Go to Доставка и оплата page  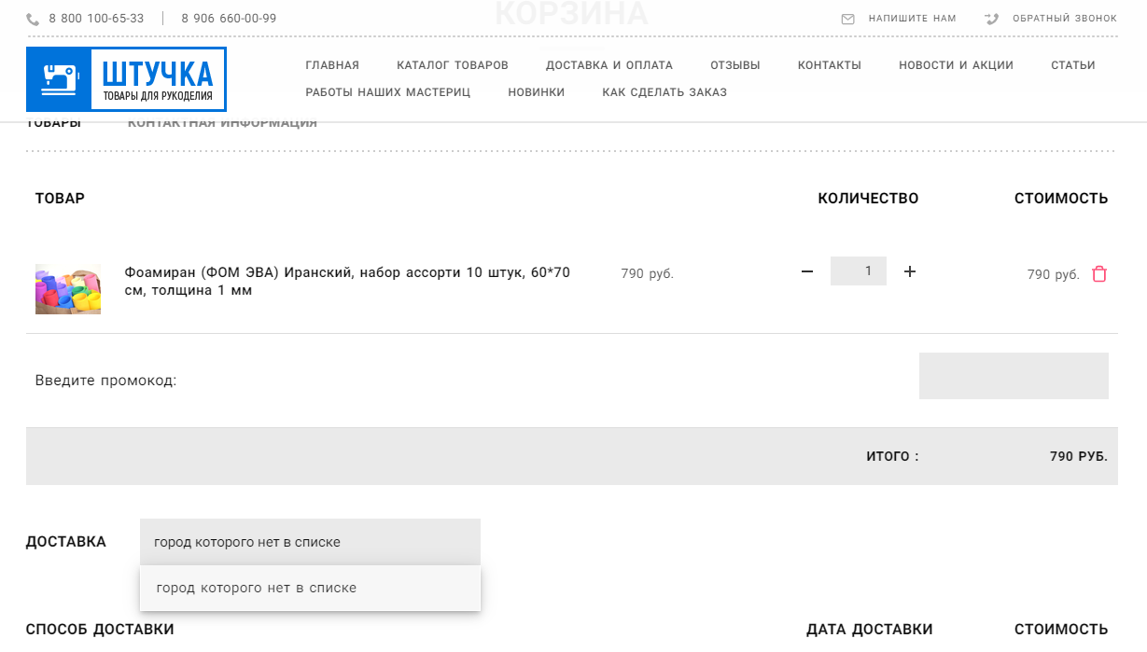tap(609, 65)
